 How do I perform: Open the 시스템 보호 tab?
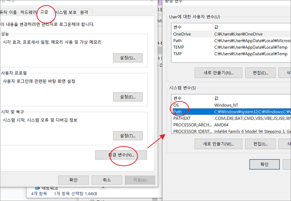pyautogui.click(x=66, y=12)
